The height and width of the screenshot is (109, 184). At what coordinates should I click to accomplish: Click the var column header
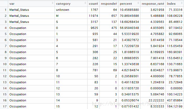point(12,4)
